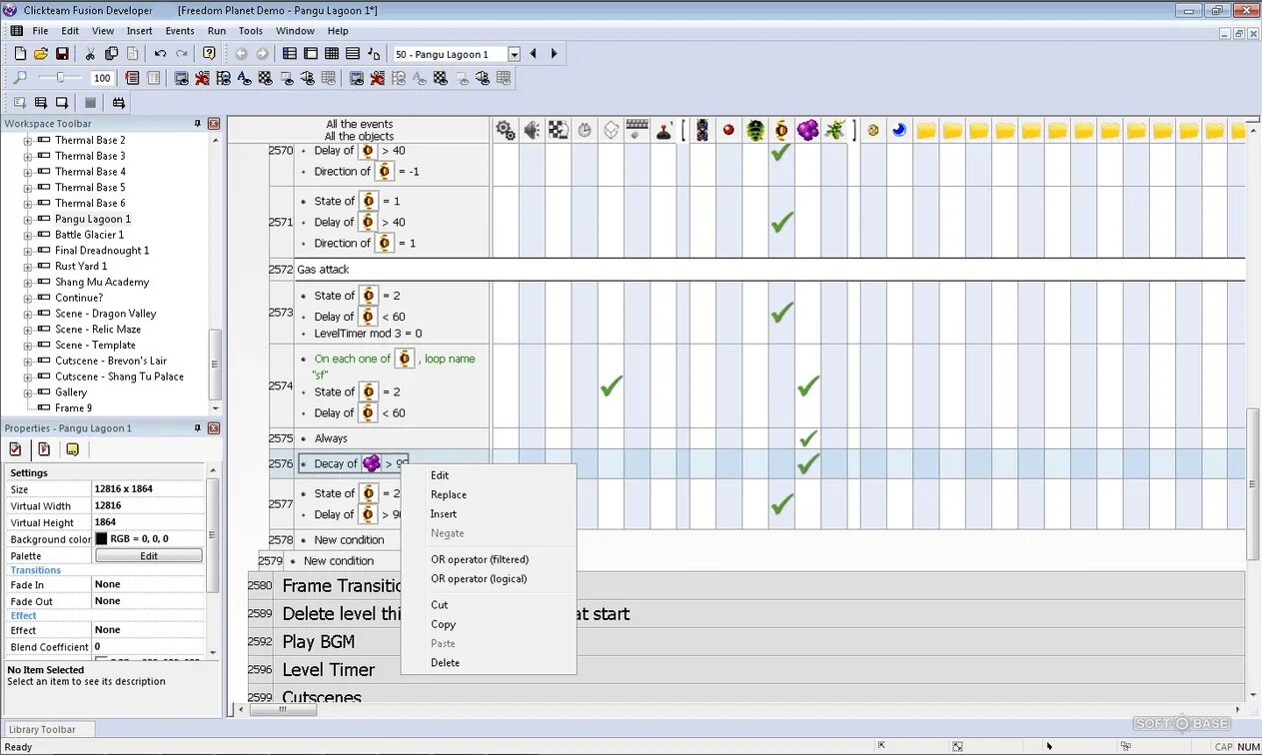
Task: Click the events horizontal scrollbar thumb
Action: pos(283,710)
